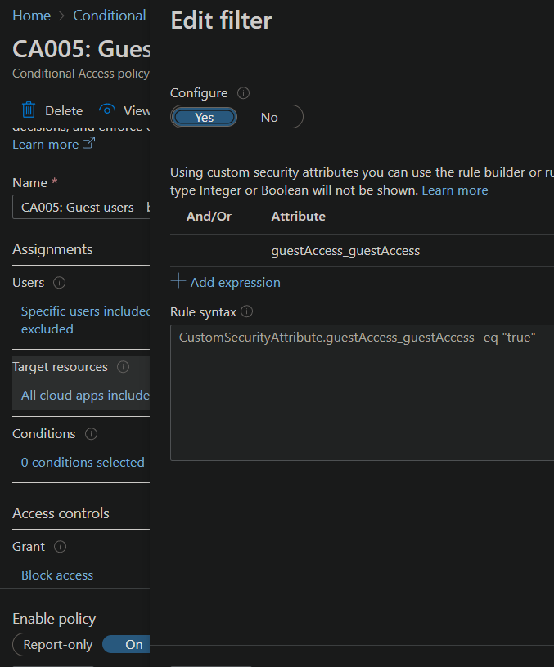Click the Grant info icon
The image size is (554, 667).
60,547
